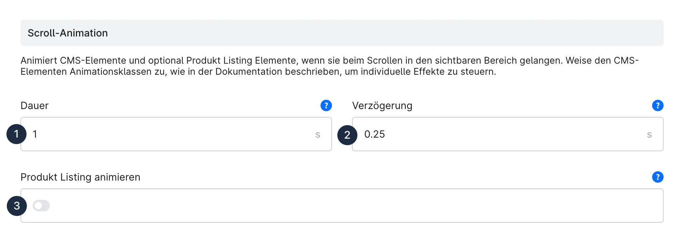Click empty area inside Produkt Listing box
The image size is (684, 251).
tap(358, 206)
